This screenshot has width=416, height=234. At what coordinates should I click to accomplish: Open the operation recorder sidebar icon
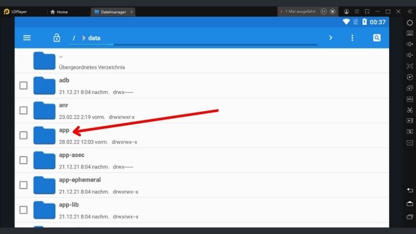click(410, 77)
